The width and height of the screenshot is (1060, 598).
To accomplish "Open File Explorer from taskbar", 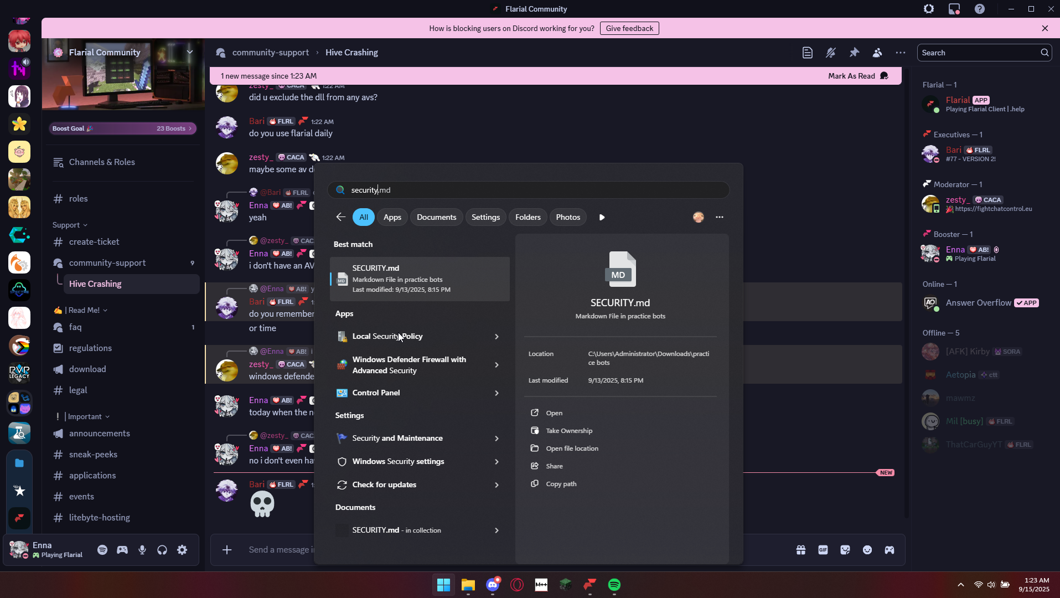I will (x=468, y=585).
